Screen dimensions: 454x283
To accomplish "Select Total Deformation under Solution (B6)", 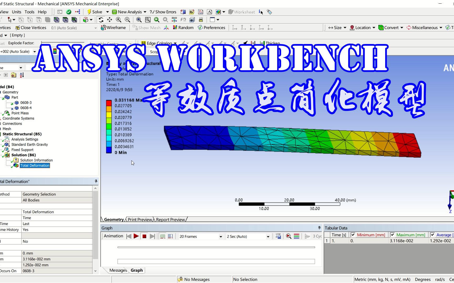I will tap(35, 165).
